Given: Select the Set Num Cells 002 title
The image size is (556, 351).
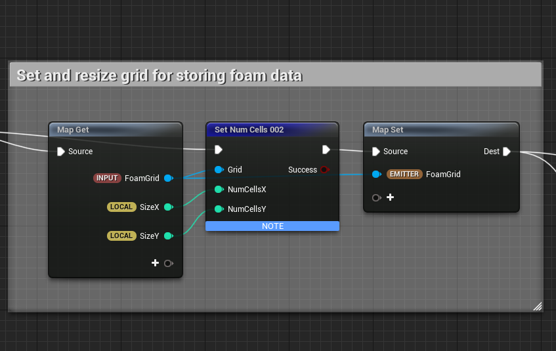Looking at the screenshot, I should coord(249,130).
